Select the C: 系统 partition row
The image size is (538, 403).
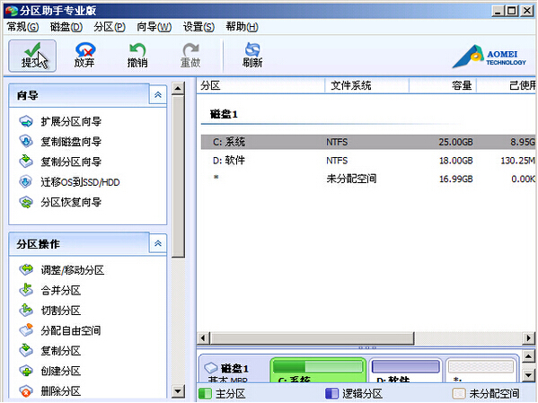pos(368,142)
